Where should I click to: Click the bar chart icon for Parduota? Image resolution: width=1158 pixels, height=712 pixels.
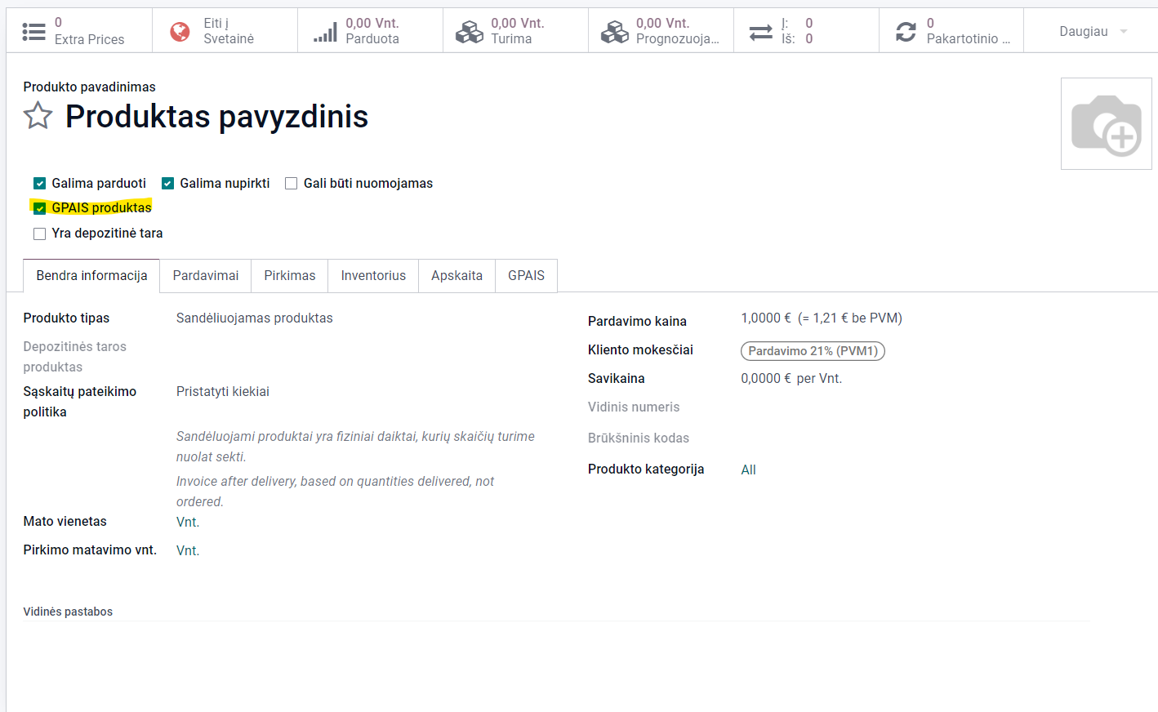click(325, 31)
